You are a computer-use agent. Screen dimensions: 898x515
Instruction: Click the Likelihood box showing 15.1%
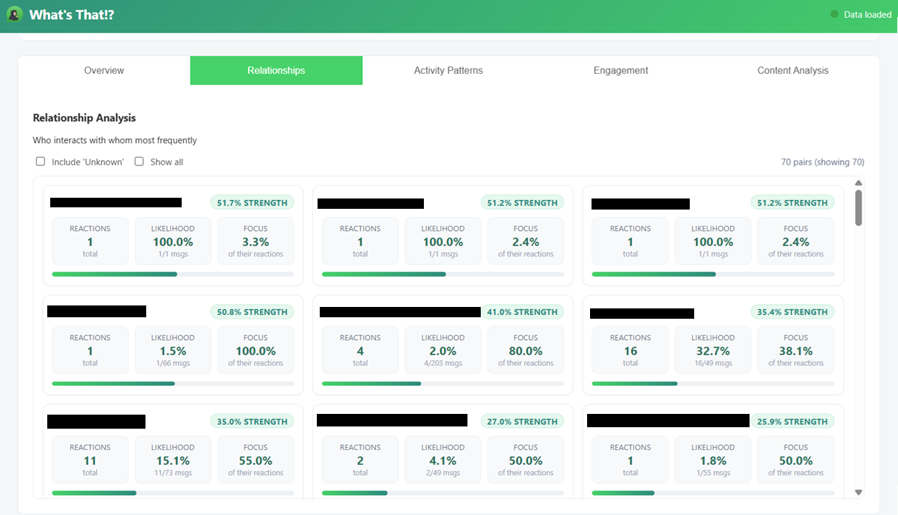pos(173,460)
